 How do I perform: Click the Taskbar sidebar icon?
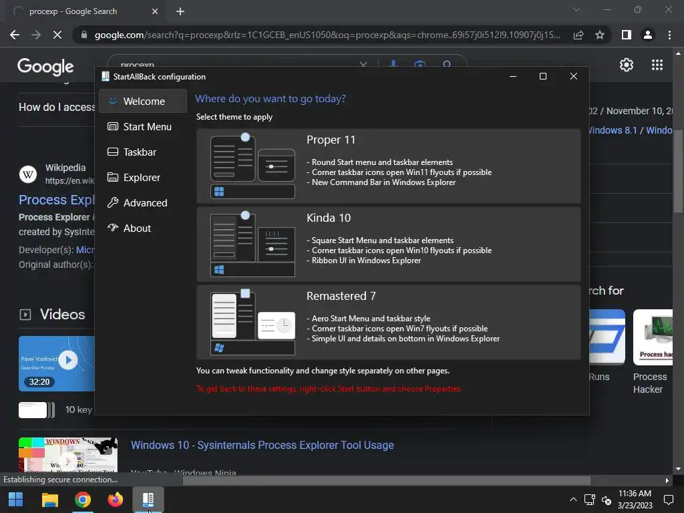(x=113, y=152)
